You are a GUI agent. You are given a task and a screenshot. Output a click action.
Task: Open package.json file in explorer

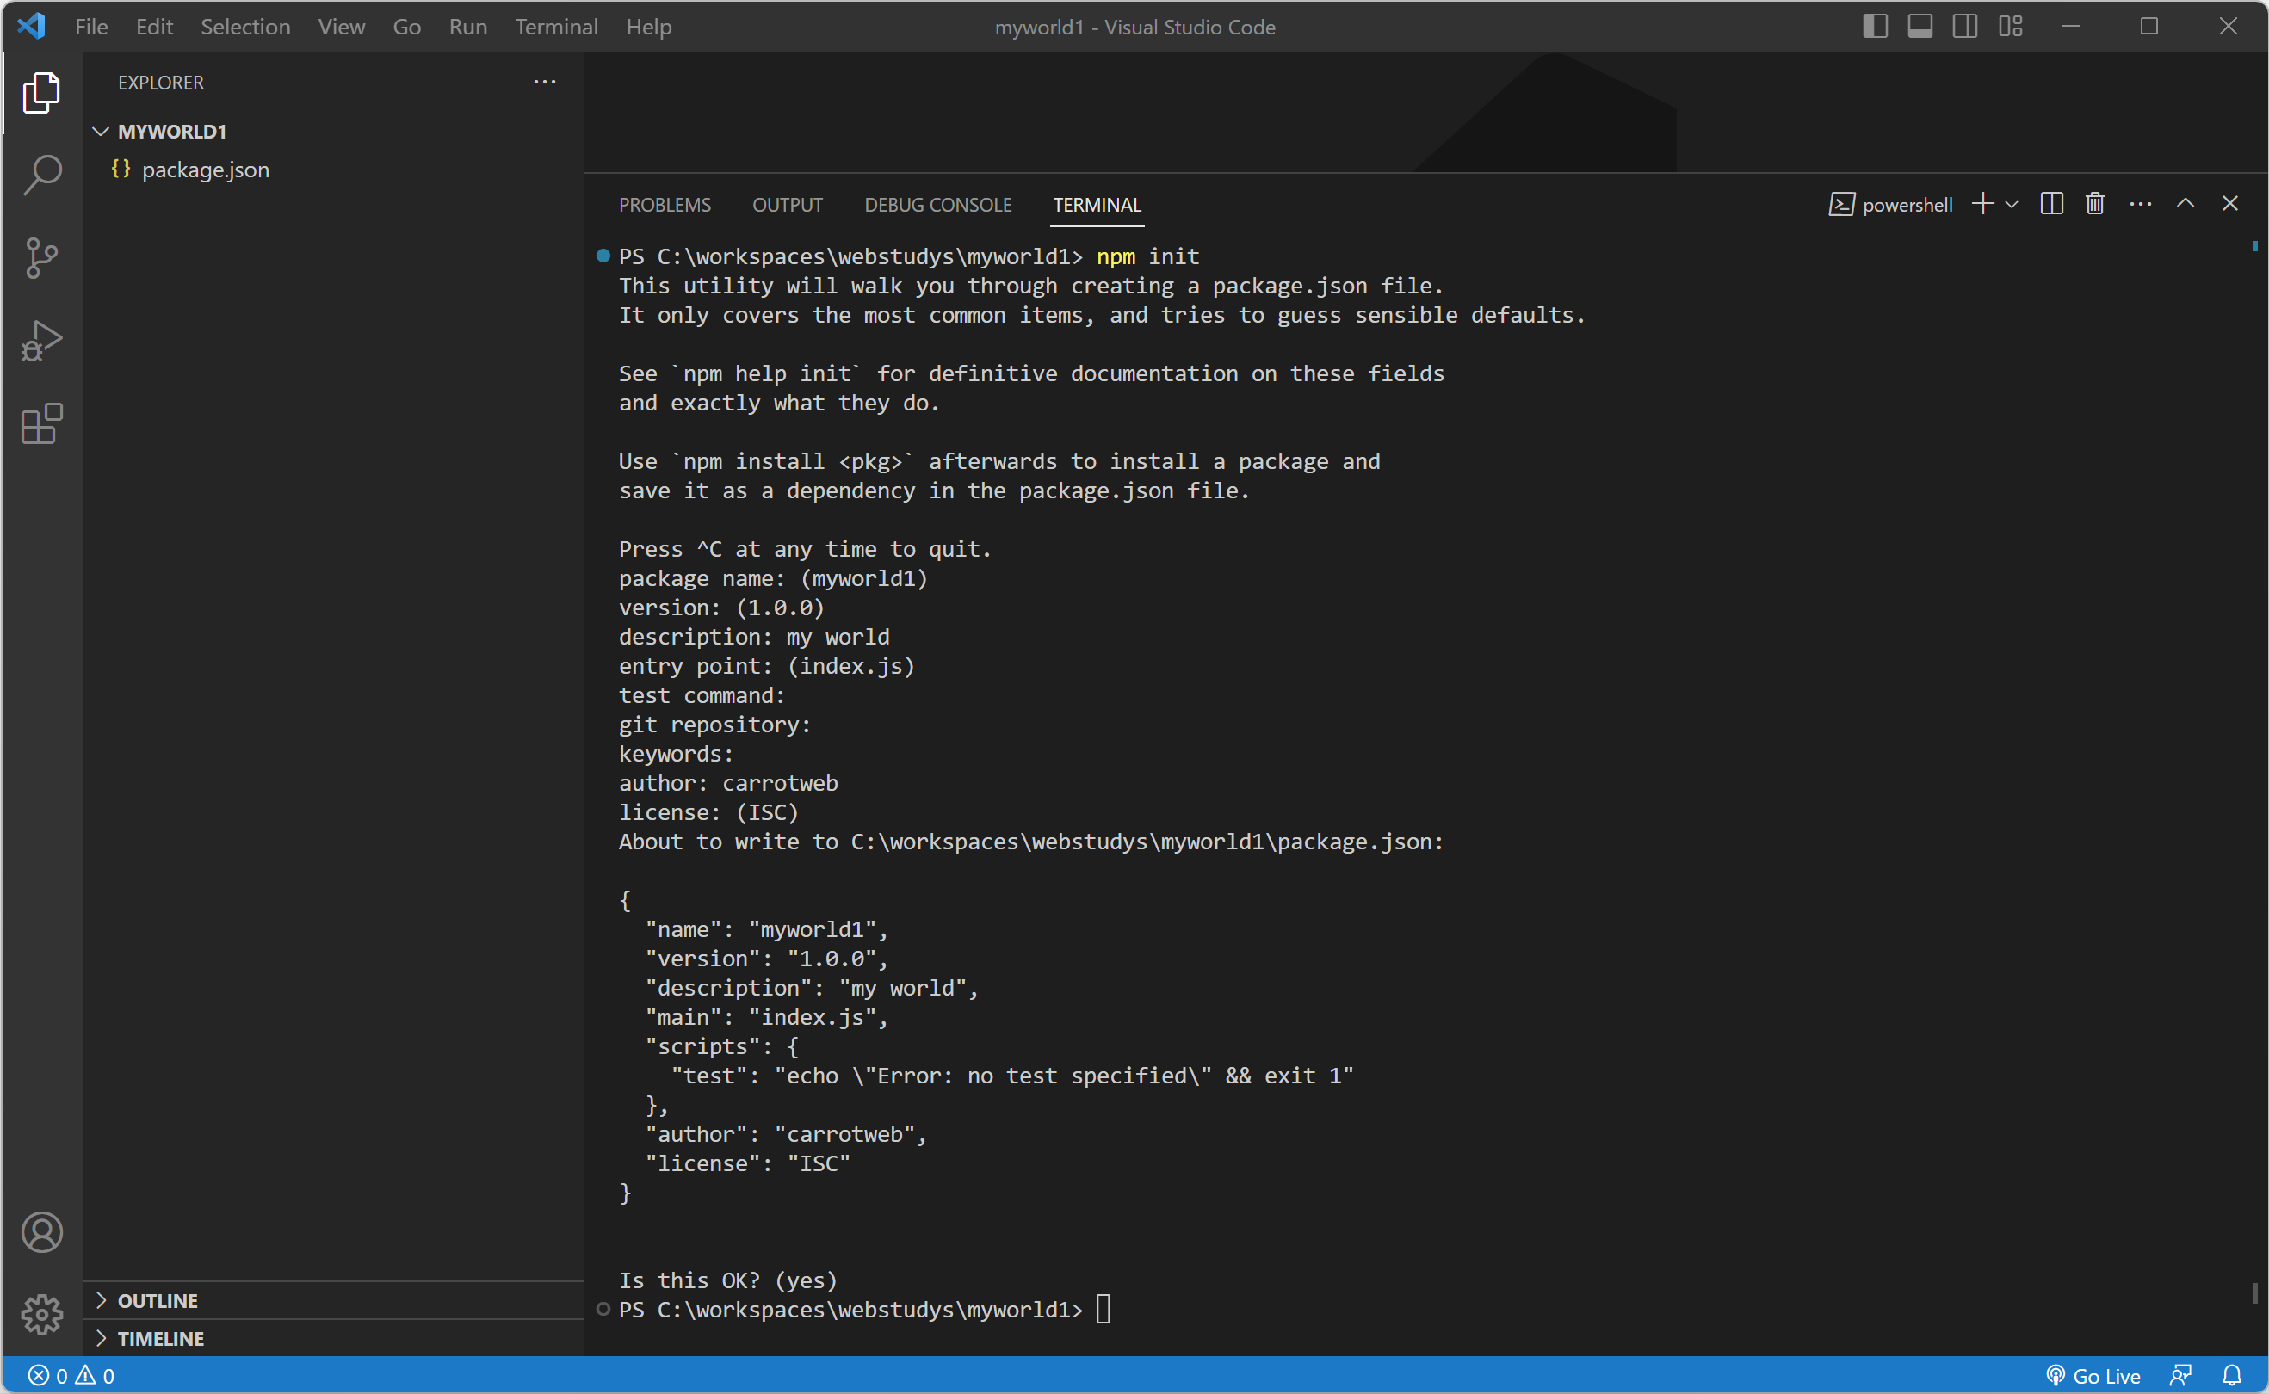205,170
